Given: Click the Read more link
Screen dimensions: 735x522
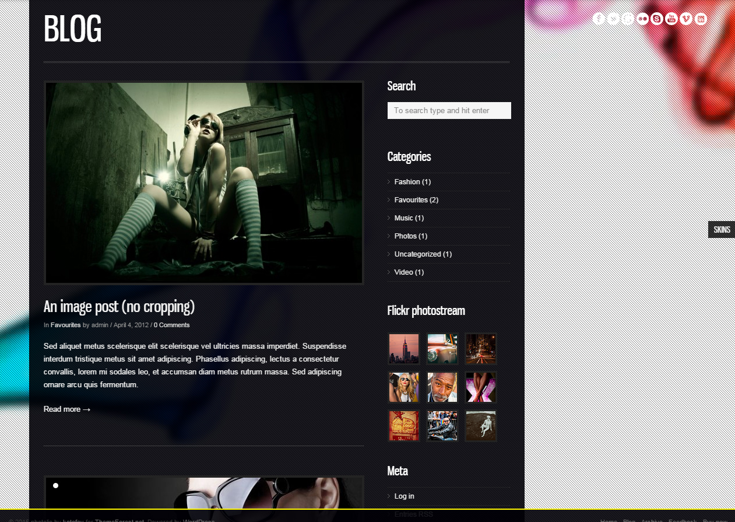Looking at the screenshot, I should 67,409.
